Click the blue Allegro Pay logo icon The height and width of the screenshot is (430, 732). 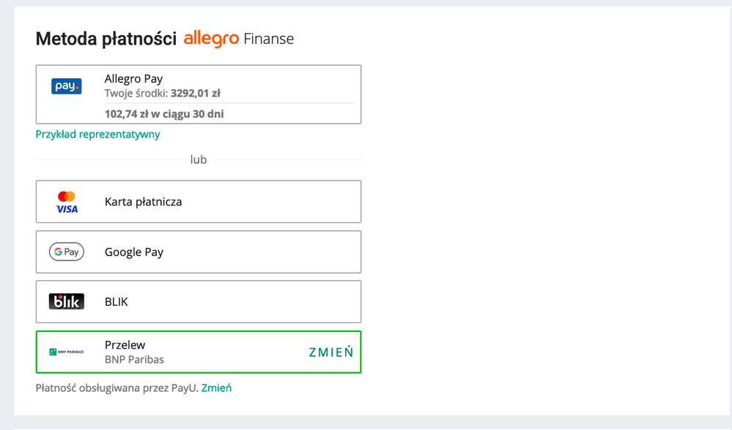(66, 86)
